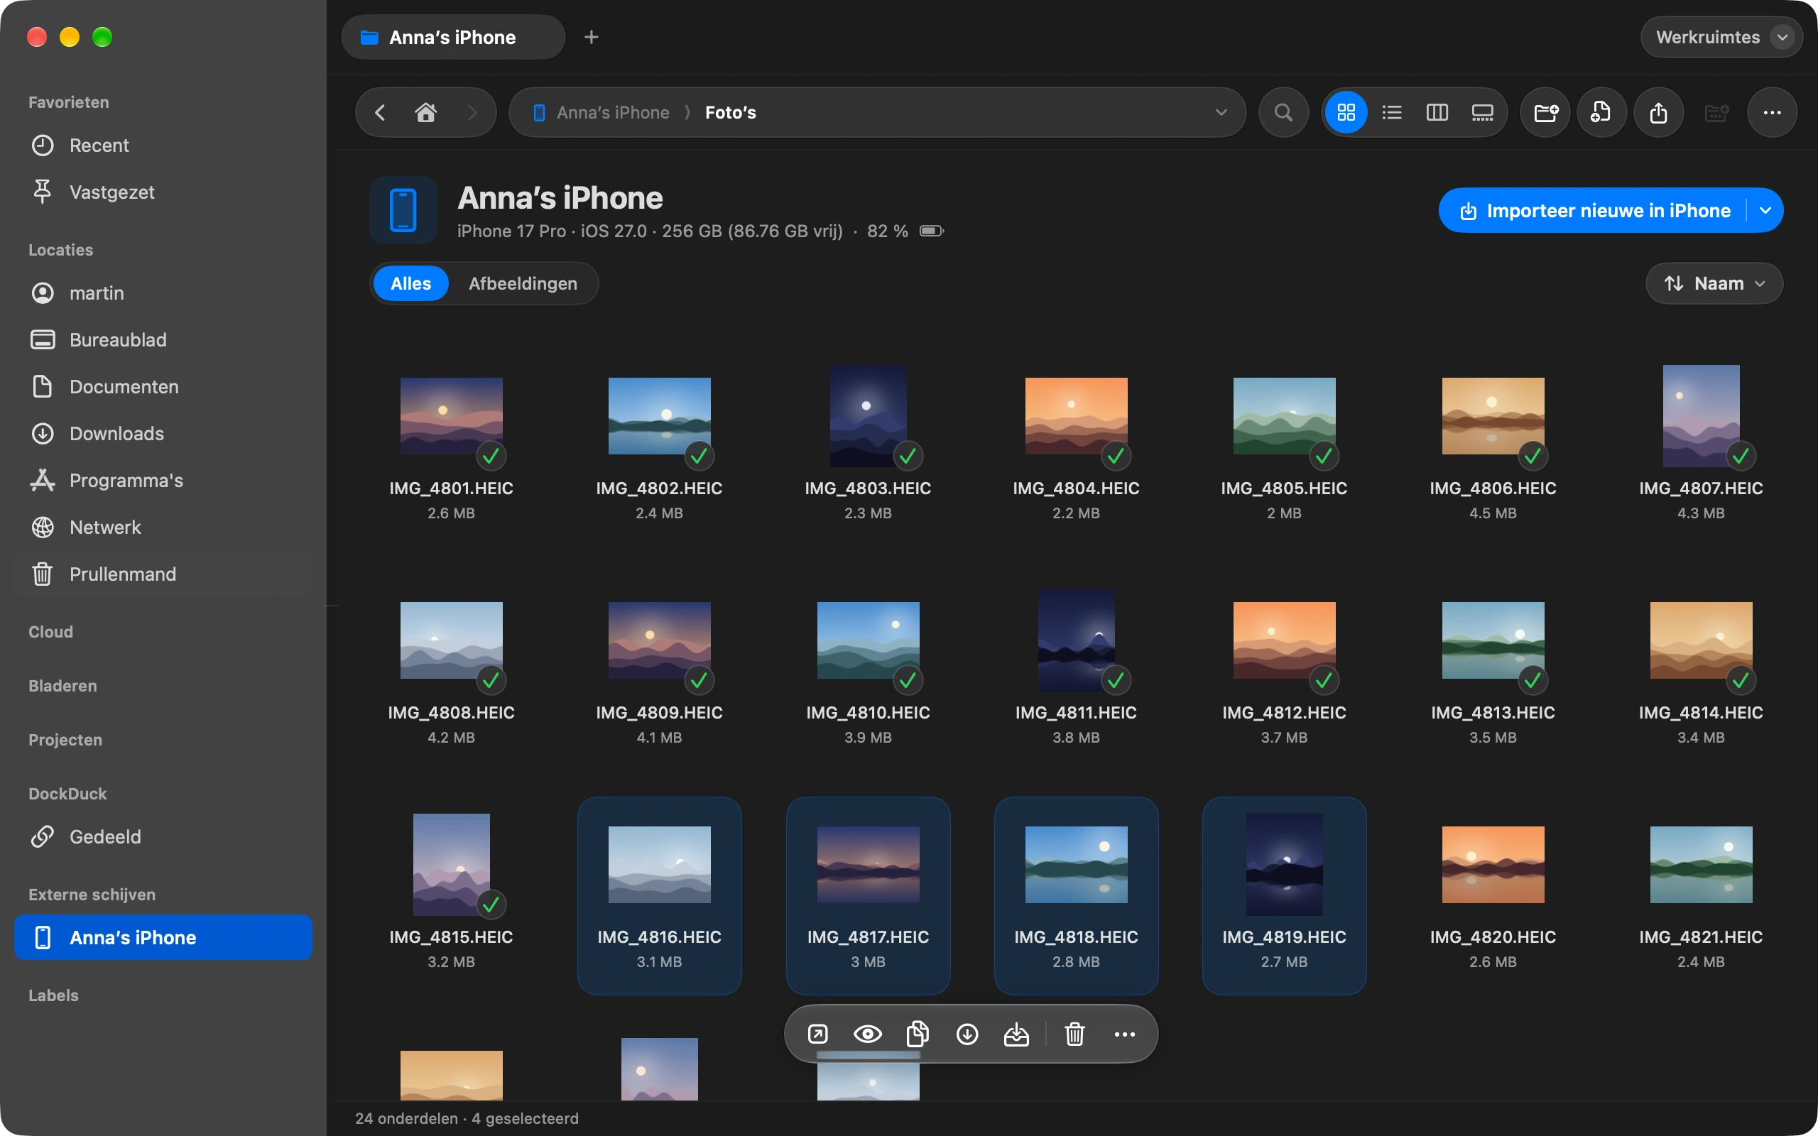Open import options dropdown arrow

pyautogui.click(x=1765, y=210)
